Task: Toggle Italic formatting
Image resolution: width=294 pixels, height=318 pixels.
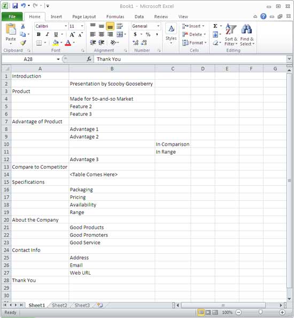Action: pyautogui.click(x=47, y=34)
